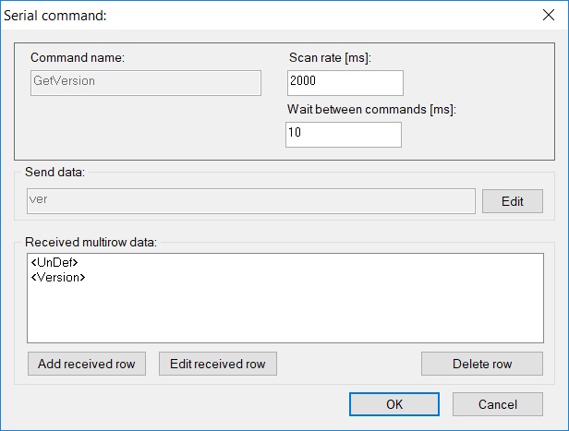Close the Serial command dialog
The height and width of the screenshot is (431, 569).
coord(549,15)
